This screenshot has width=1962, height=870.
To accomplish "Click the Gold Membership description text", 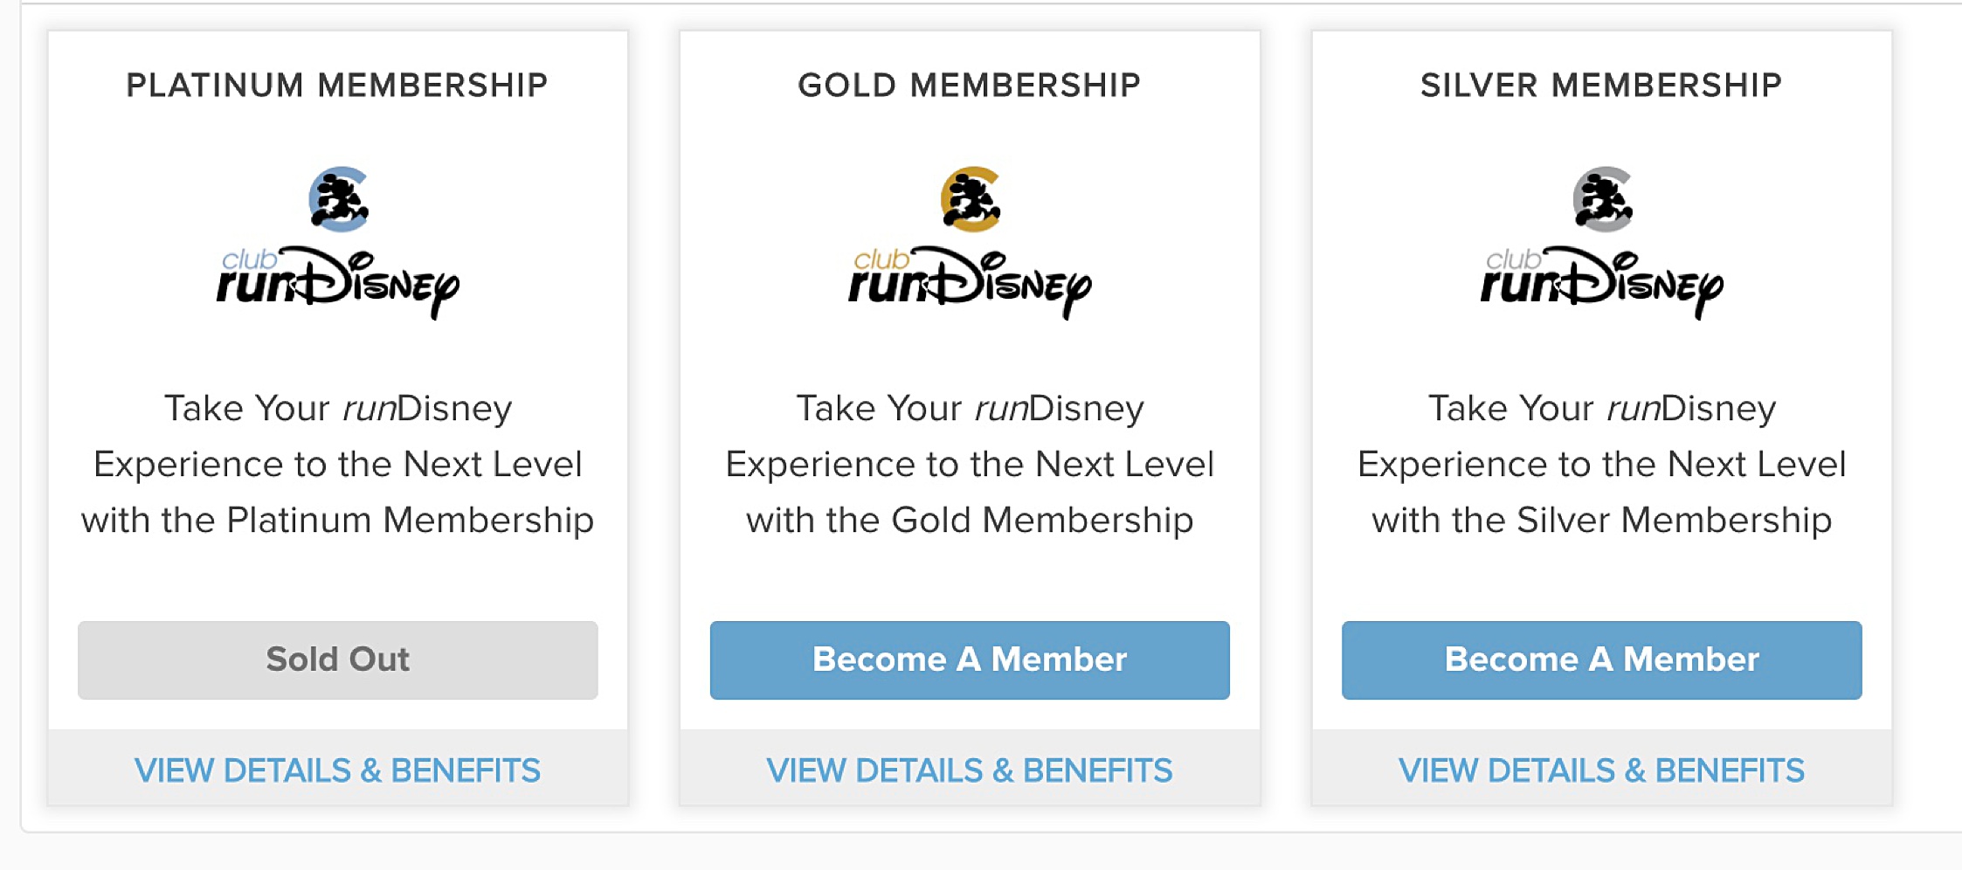I will (970, 464).
